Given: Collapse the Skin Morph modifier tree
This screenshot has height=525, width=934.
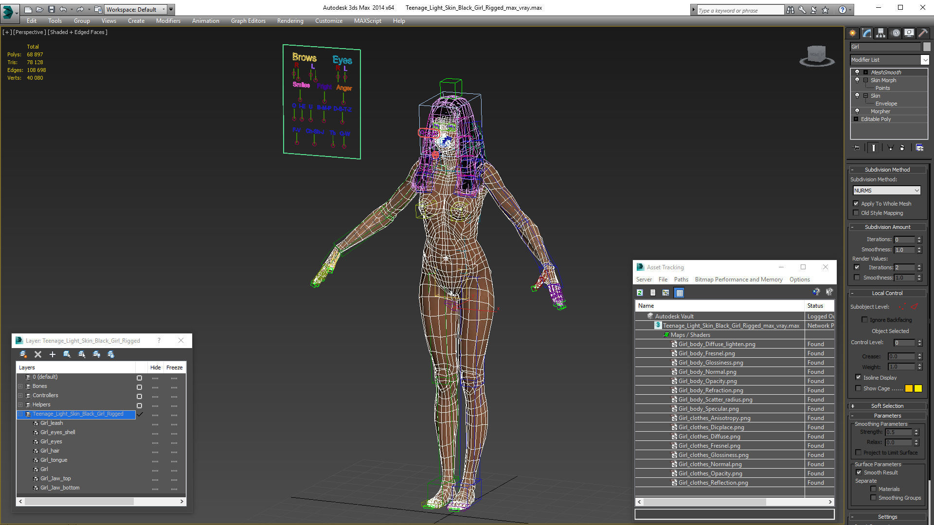Looking at the screenshot, I should tap(865, 80).
